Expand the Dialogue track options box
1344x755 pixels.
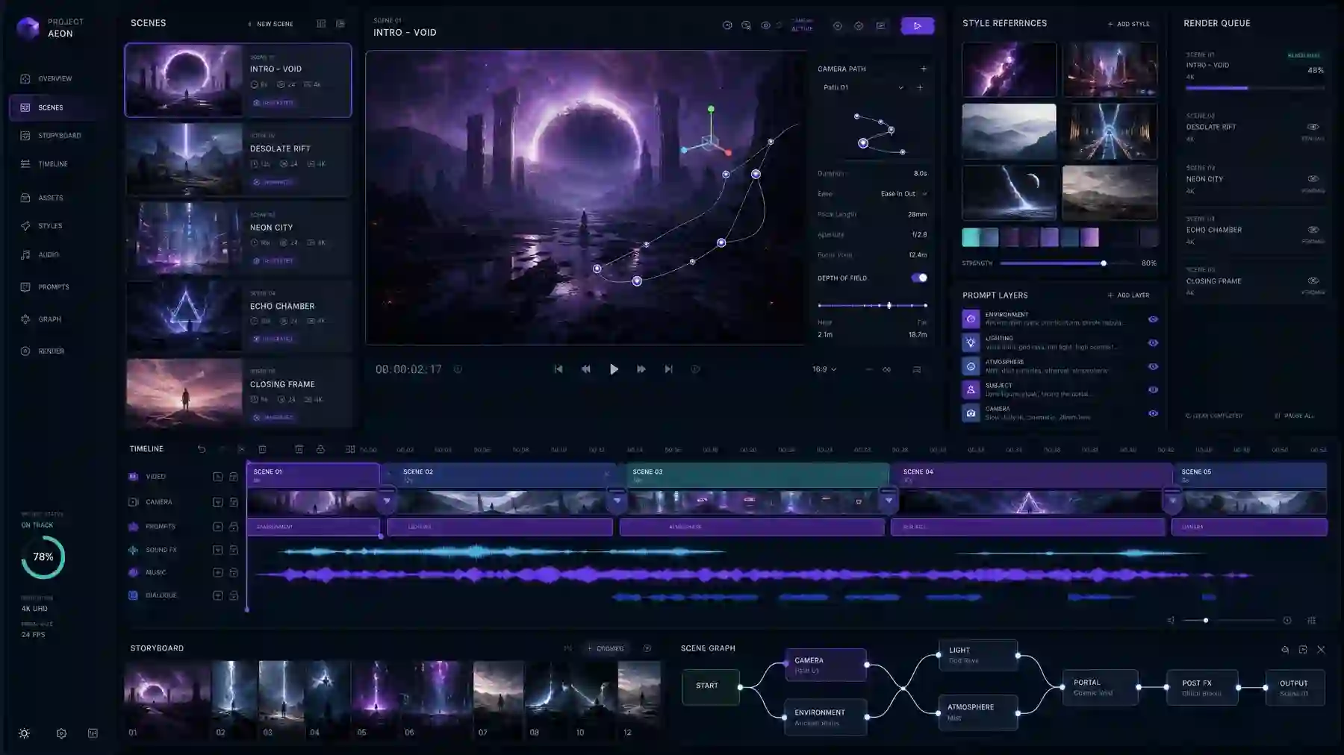pyautogui.click(x=218, y=595)
